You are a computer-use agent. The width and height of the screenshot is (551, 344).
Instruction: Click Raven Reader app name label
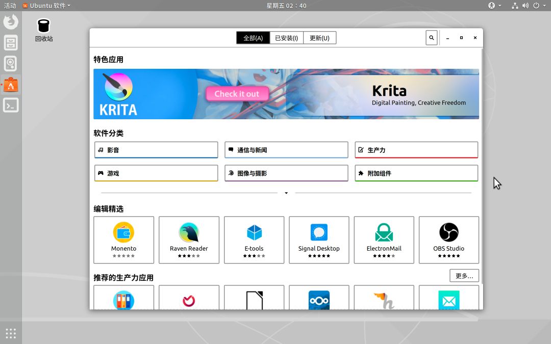[189, 249]
